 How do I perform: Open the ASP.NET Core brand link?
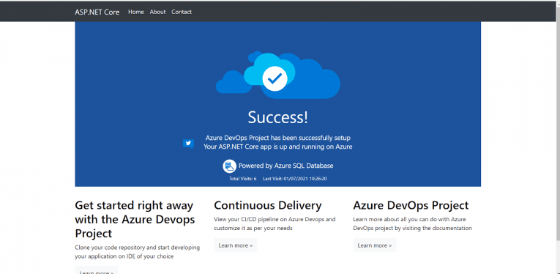point(97,12)
